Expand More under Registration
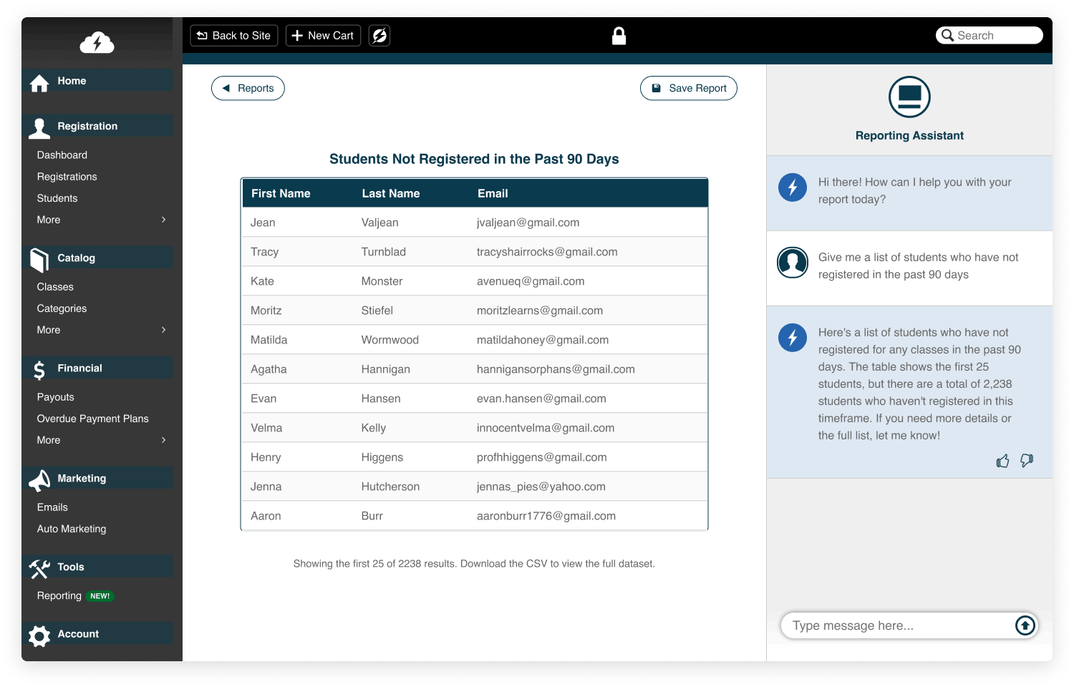Screen dimensions: 1074x687 [x=101, y=220]
